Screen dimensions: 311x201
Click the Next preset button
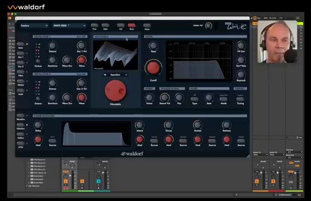[105, 25]
